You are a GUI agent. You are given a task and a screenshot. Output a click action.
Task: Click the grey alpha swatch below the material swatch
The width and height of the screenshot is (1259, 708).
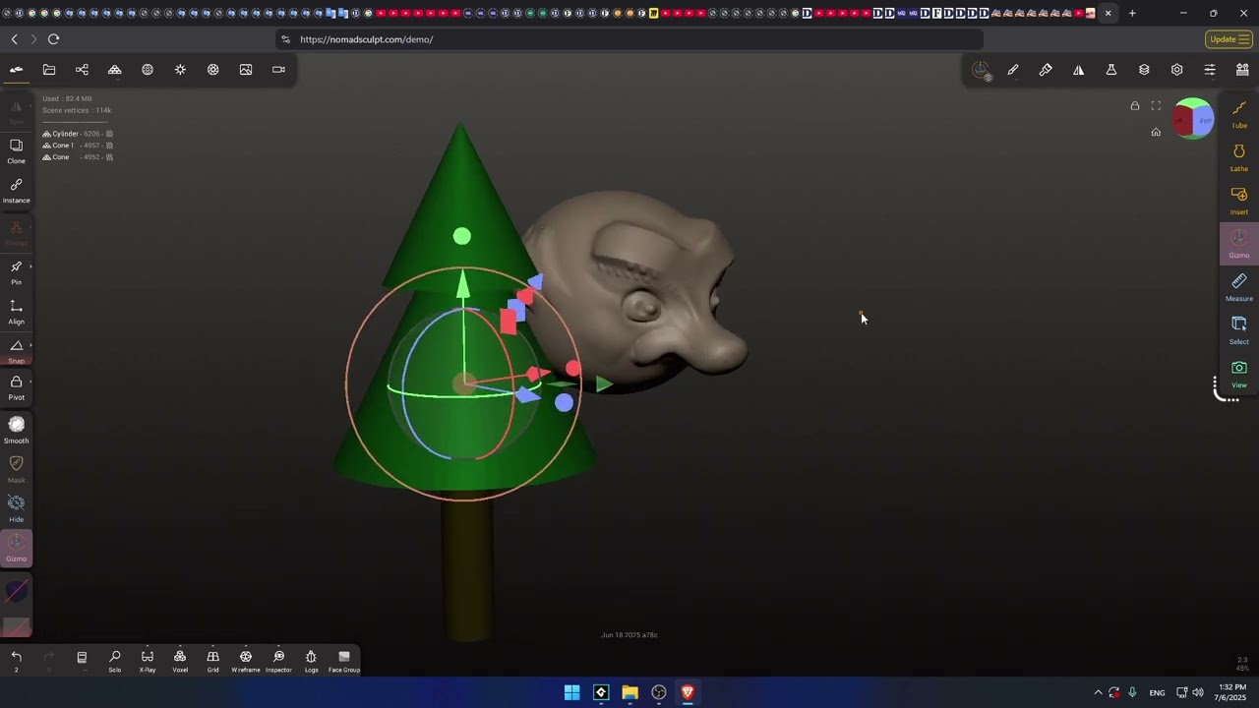point(17,626)
